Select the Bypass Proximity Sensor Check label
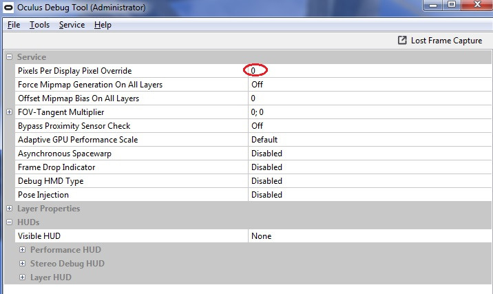Viewport: 493px width, 294px height. click(x=74, y=126)
